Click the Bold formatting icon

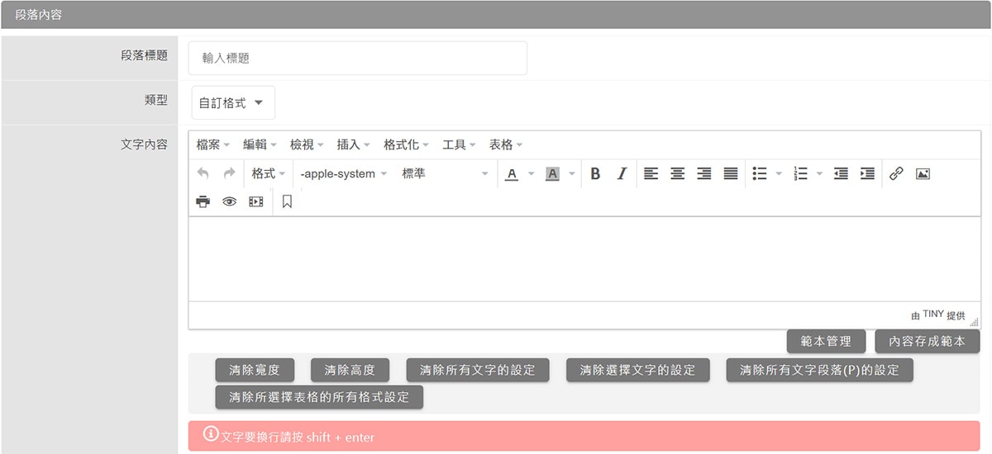pyautogui.click(x=595, y=174)
